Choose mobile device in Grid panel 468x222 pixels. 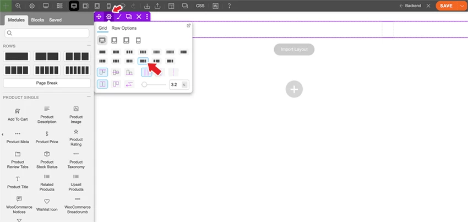(x=138, y=40)
